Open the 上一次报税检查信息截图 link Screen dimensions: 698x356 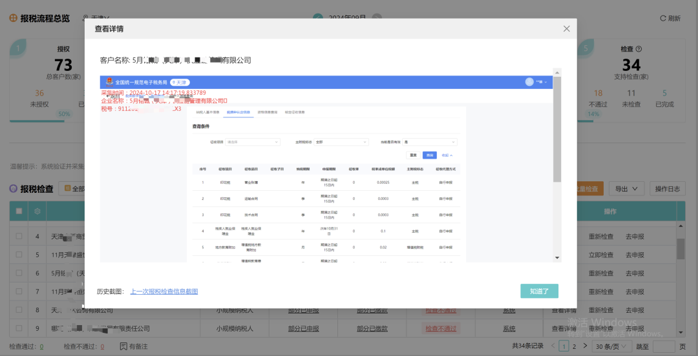coord(164,292)
